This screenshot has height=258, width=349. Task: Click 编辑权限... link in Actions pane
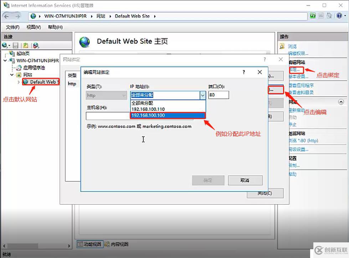(298, 53)
